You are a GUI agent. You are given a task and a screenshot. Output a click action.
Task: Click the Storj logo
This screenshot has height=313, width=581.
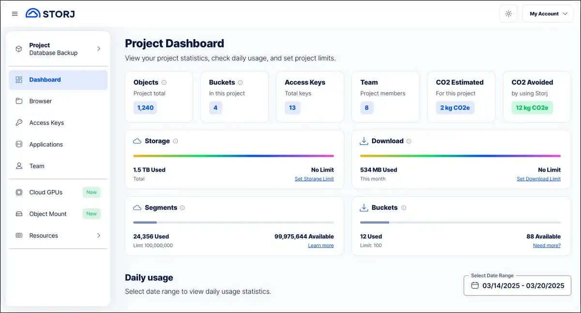tap(50, 13)
